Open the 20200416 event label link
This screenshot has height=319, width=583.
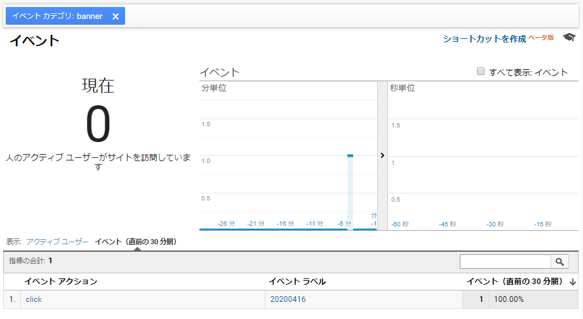(288, 299)
